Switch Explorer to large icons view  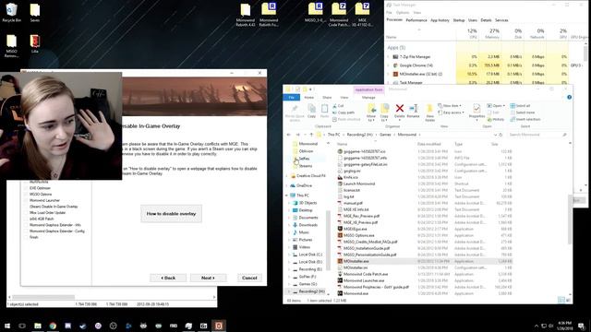(568, 300)
